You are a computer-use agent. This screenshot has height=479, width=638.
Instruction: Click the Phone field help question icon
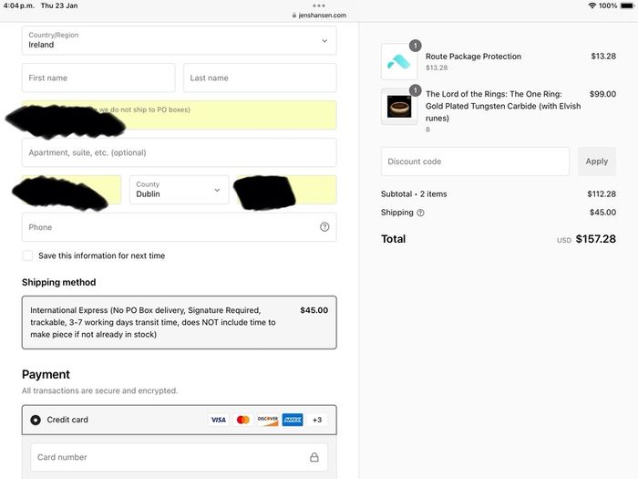[324, 227]
